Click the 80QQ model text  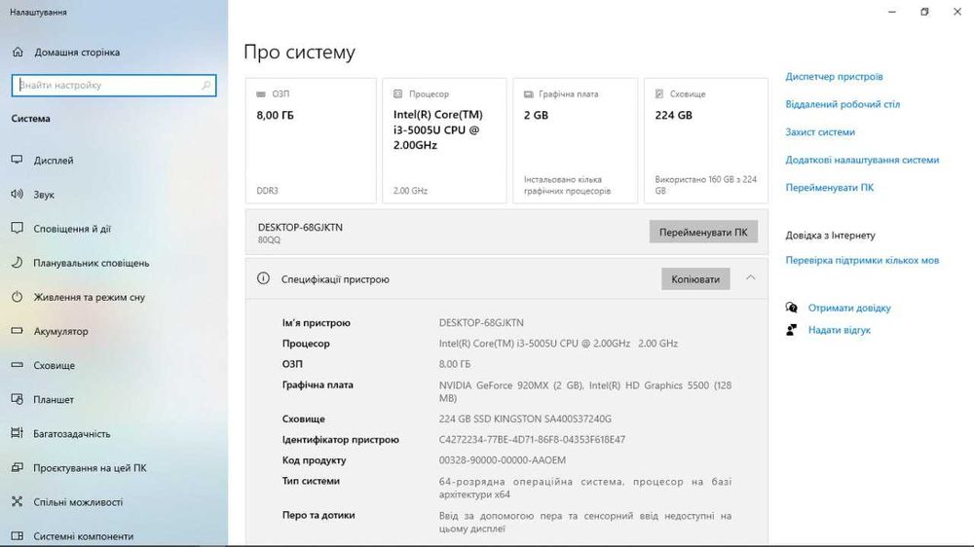269,240
